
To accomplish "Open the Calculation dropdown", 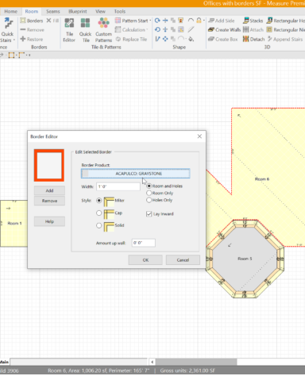I will (132, 30).
